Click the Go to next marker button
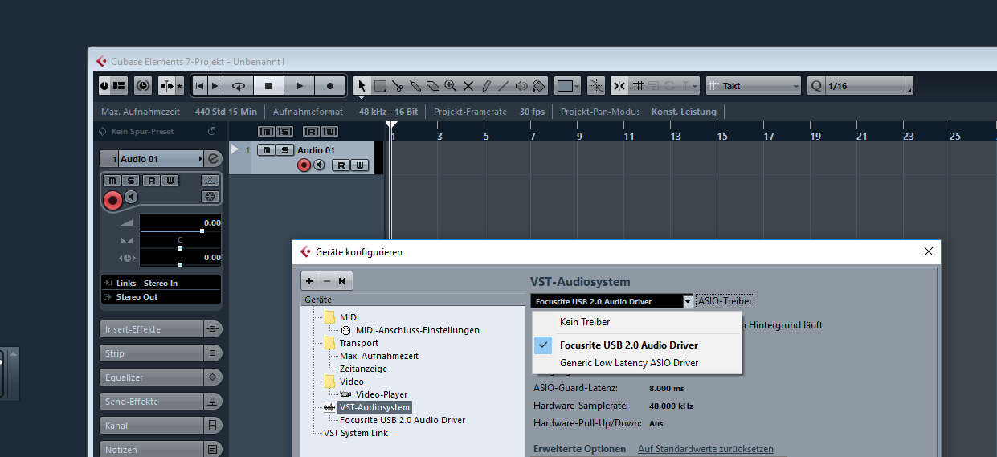Image resolution: width=997 pixels, height=457 pixels. pyautogui.click(x=215, y=85)
